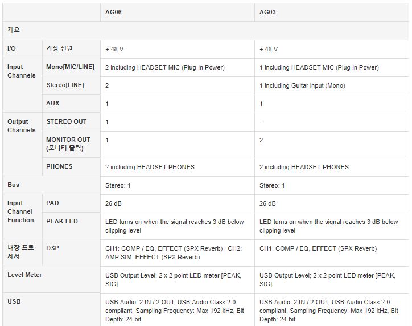Select '1 including Guitar input (Mono)'

click(302, 86)
